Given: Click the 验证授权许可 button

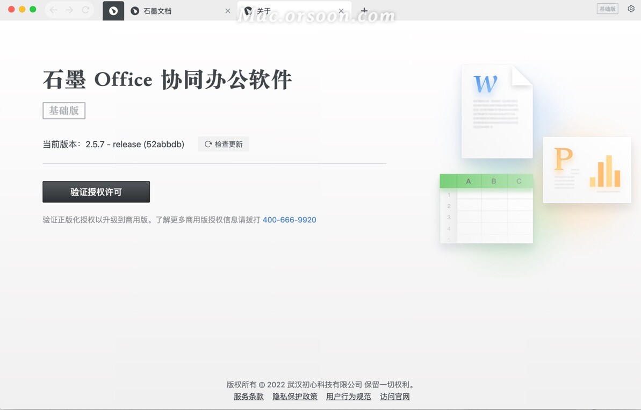Looking at the screenshot, I should [96, 192].
